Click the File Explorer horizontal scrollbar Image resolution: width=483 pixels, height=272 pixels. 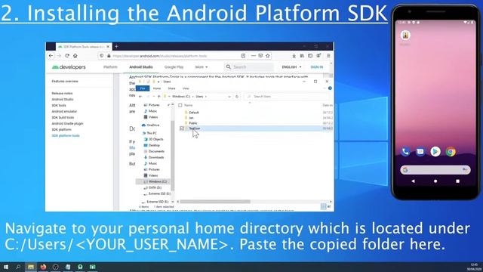pyautogui.click(x=215, y=202)
